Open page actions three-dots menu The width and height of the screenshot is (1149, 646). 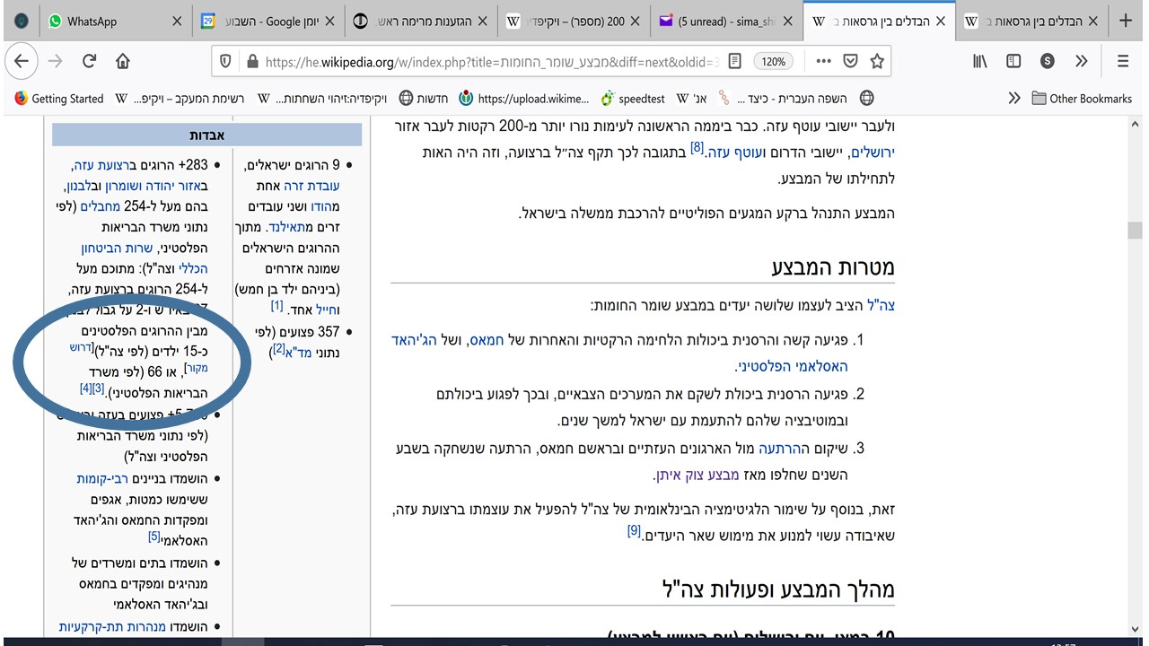[822, 61]
